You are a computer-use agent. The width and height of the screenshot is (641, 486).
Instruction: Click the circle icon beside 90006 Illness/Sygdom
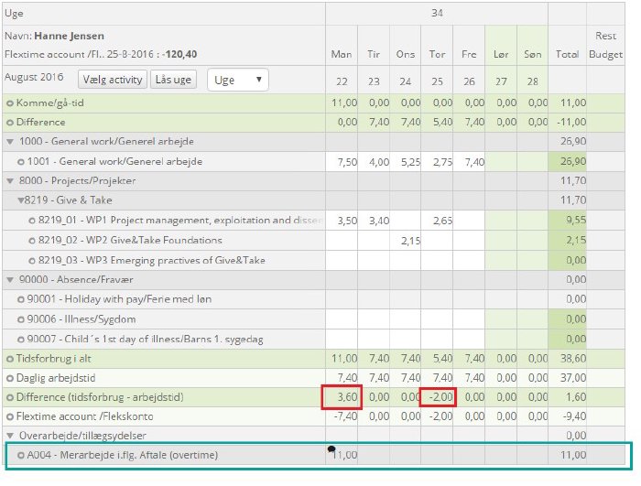click(x=21, y=319)
